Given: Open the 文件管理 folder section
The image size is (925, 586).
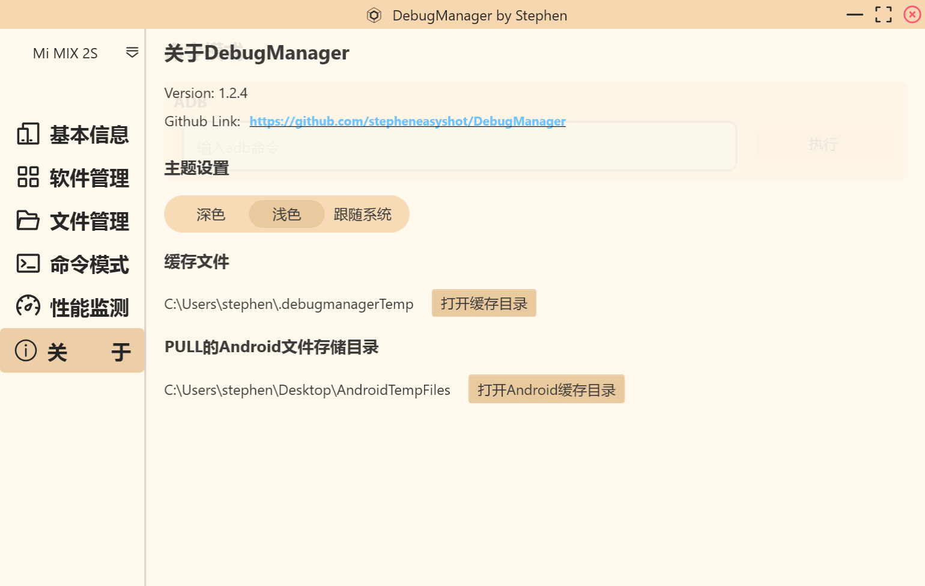Looking at the screenshot, I should (73, 221).
